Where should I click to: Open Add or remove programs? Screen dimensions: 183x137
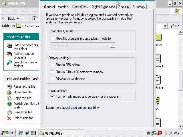coord(24,55)
